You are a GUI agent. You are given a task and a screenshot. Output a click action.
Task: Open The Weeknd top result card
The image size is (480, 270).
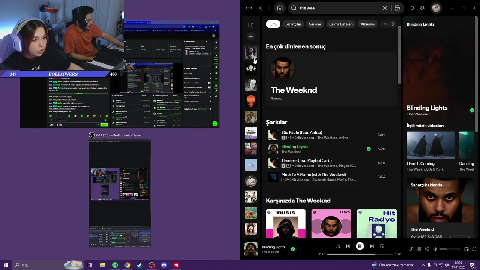tap(331, 79)
